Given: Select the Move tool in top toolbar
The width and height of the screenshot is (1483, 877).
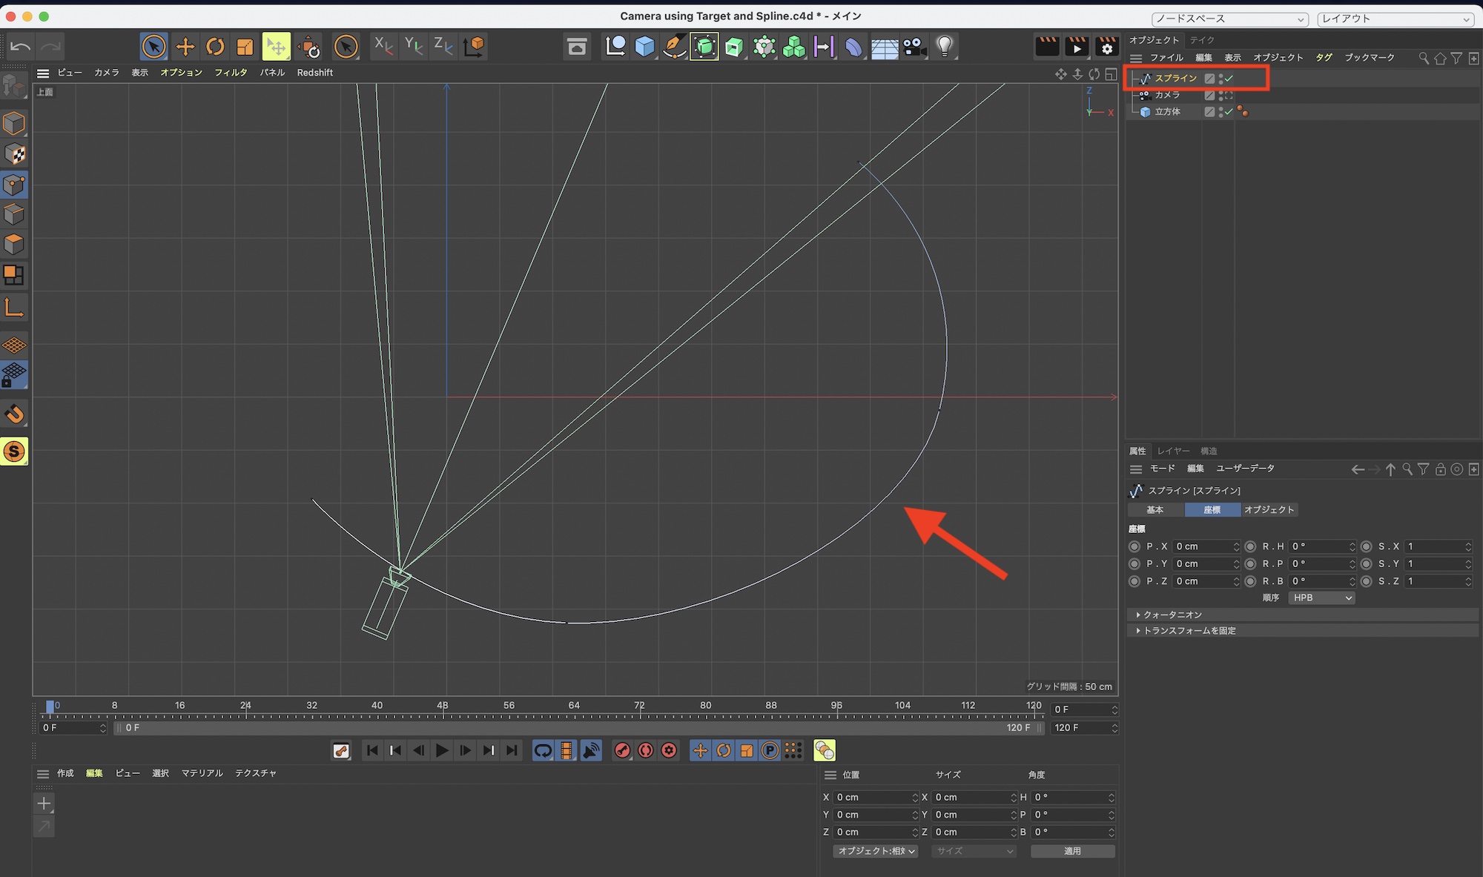Looking at the screenshot, I should (x=185, y=47).
